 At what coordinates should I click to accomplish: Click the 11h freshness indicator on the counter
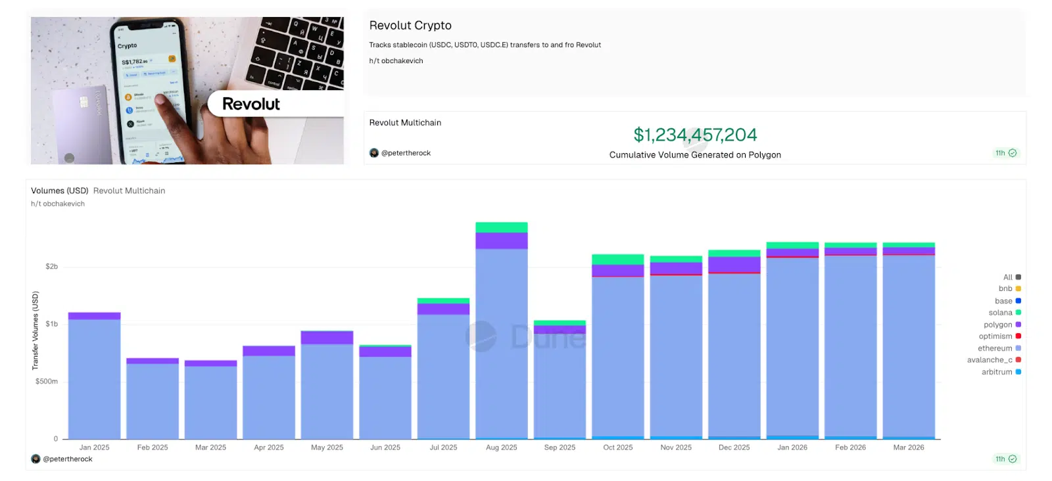[x=1002, y=152]
